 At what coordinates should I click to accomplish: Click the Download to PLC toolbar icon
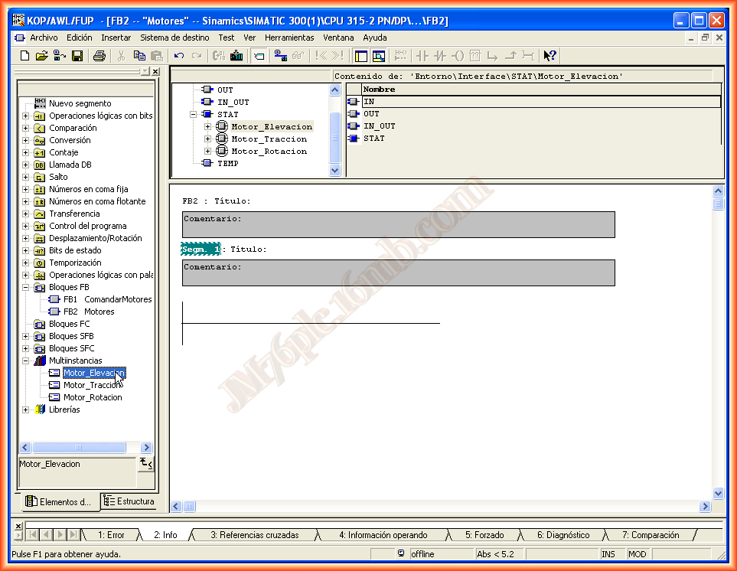pos(236,56)
